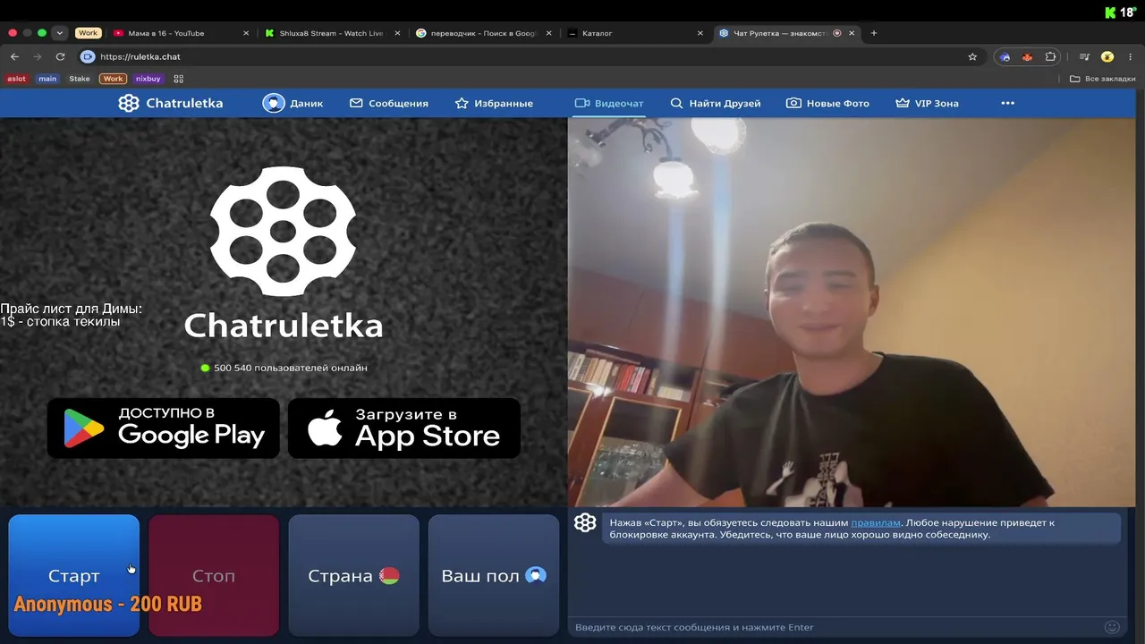The image size is (1145, 644).
Task: Click the Kick K icon in the top corner
Action: click(x=1112, y=12)
